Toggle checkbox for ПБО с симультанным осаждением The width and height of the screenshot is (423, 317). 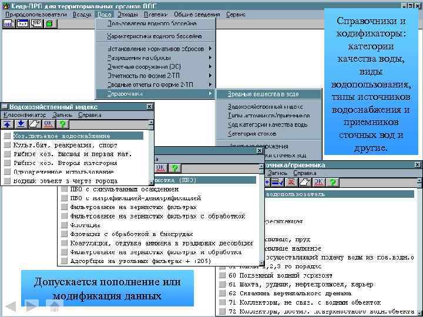tap(64, 189)
